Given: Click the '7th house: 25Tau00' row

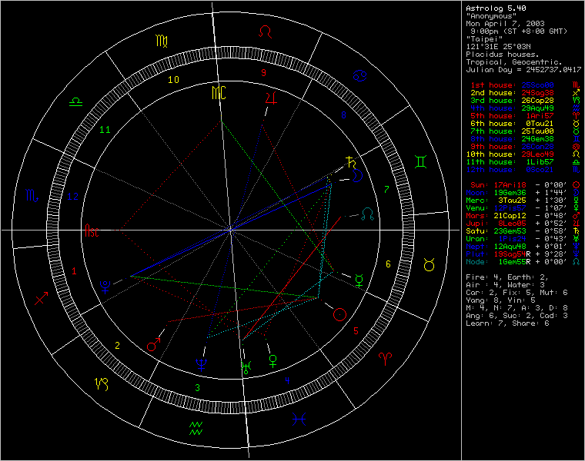Looking at the screenshot, I should tap(525, 131).
